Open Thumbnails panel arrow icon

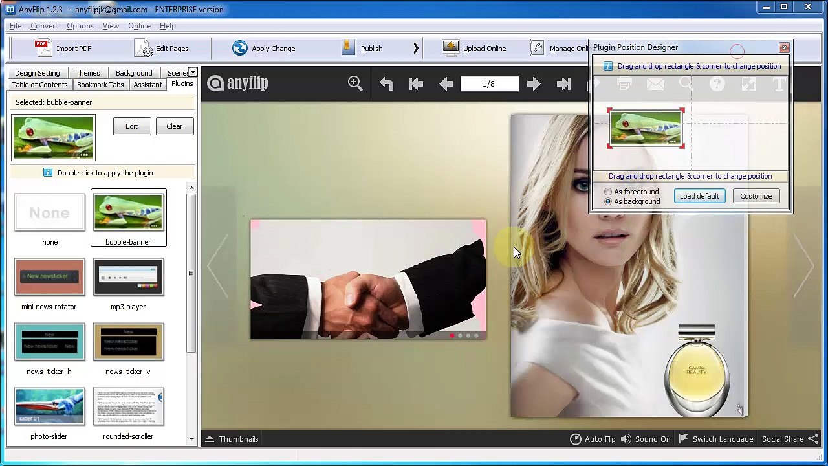210,439
